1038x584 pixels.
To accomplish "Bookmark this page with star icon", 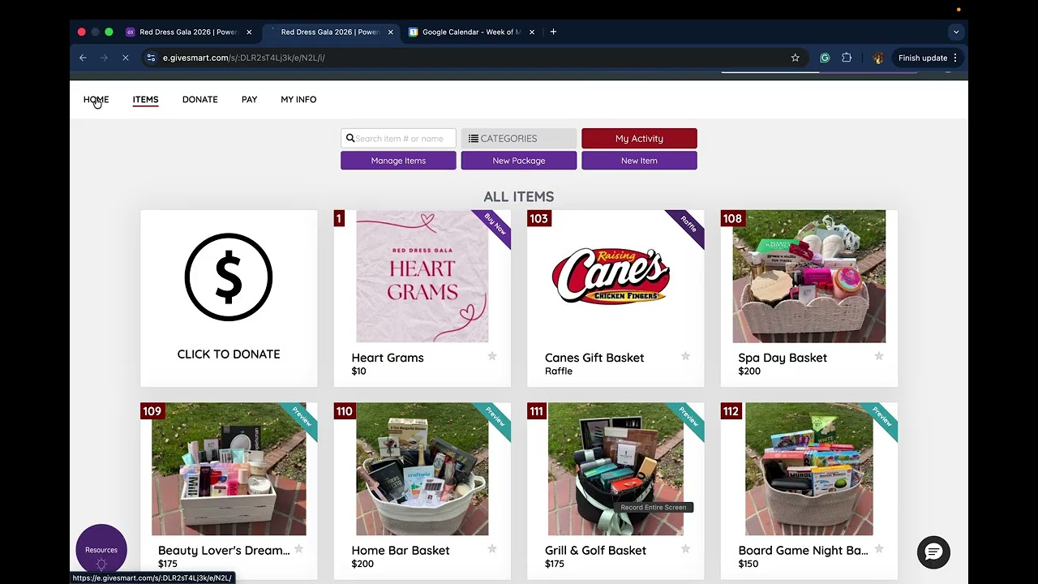I will (x=795, y=58).
